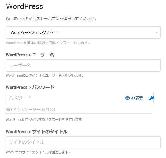
Task: Click the 'WordPress > ユーザー名' label
Action: [x=30, y=55]
